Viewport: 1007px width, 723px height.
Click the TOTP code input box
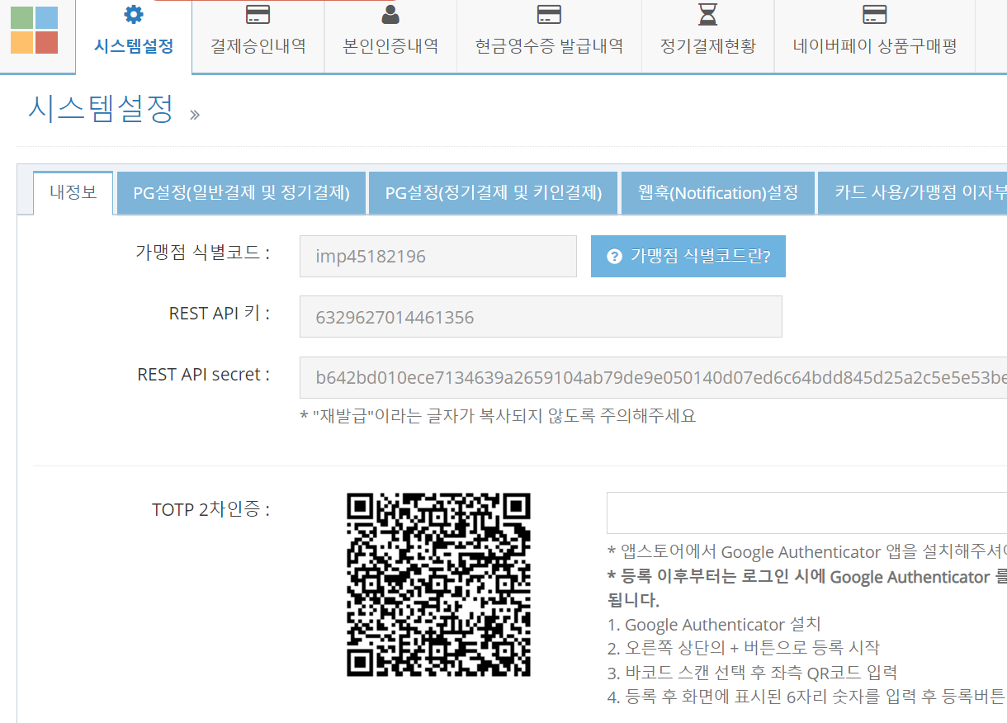(x=806, y=513)
